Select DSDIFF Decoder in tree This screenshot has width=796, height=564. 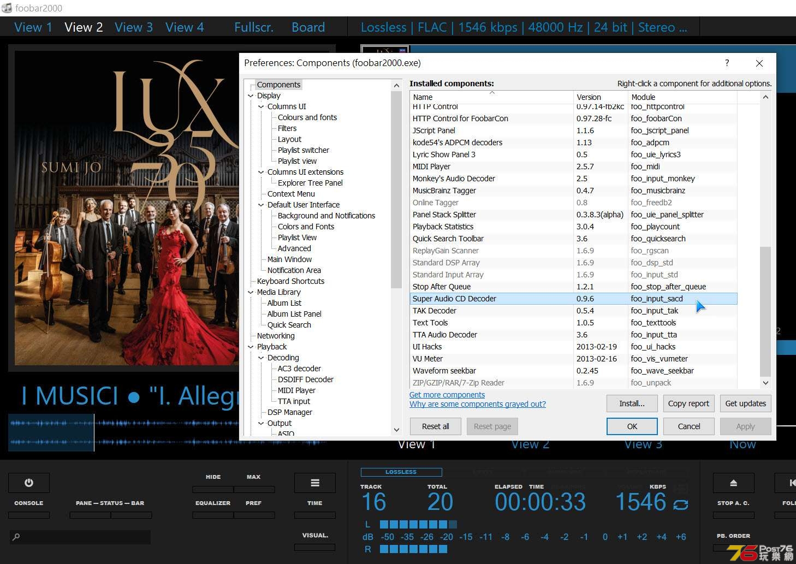tap(306, 379)
